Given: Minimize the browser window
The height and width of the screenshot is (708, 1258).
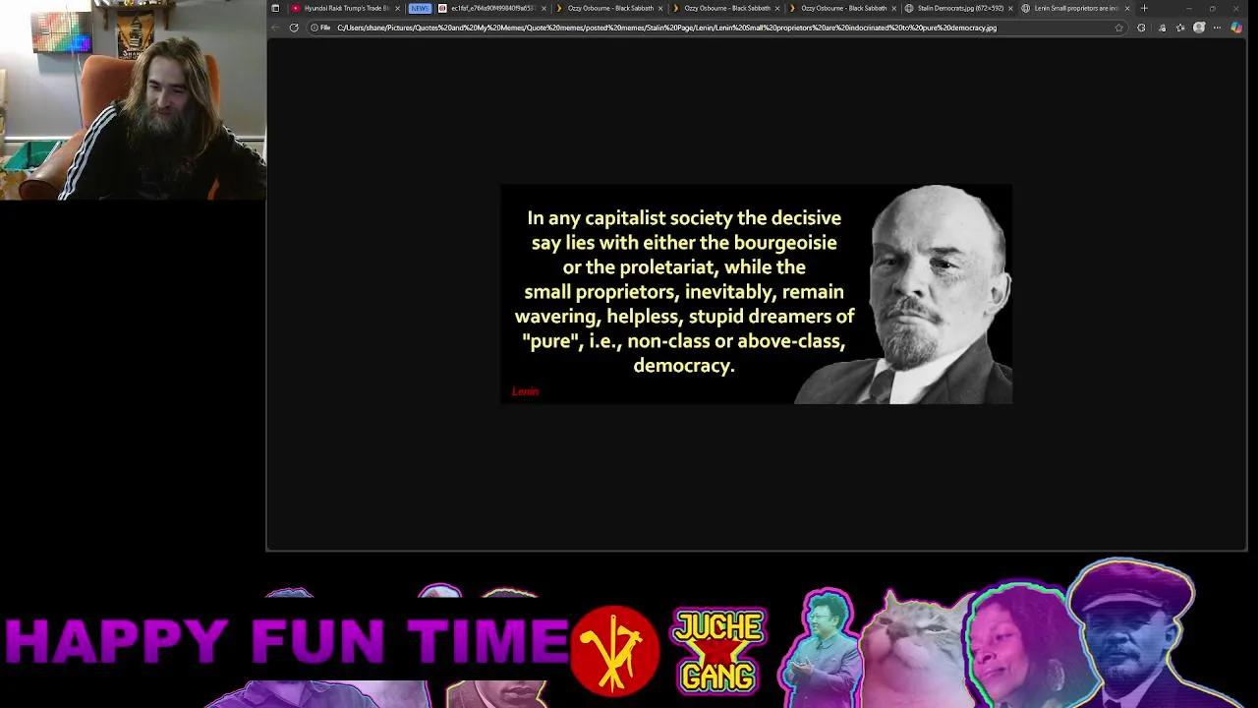Looking at the screenshot, I should 1188,8.
